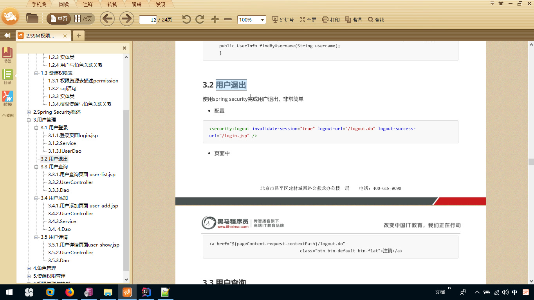
Task: Change reading background via the 背景 icon
Action: [354, 20]
